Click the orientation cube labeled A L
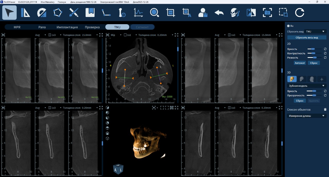 (118, 169)
